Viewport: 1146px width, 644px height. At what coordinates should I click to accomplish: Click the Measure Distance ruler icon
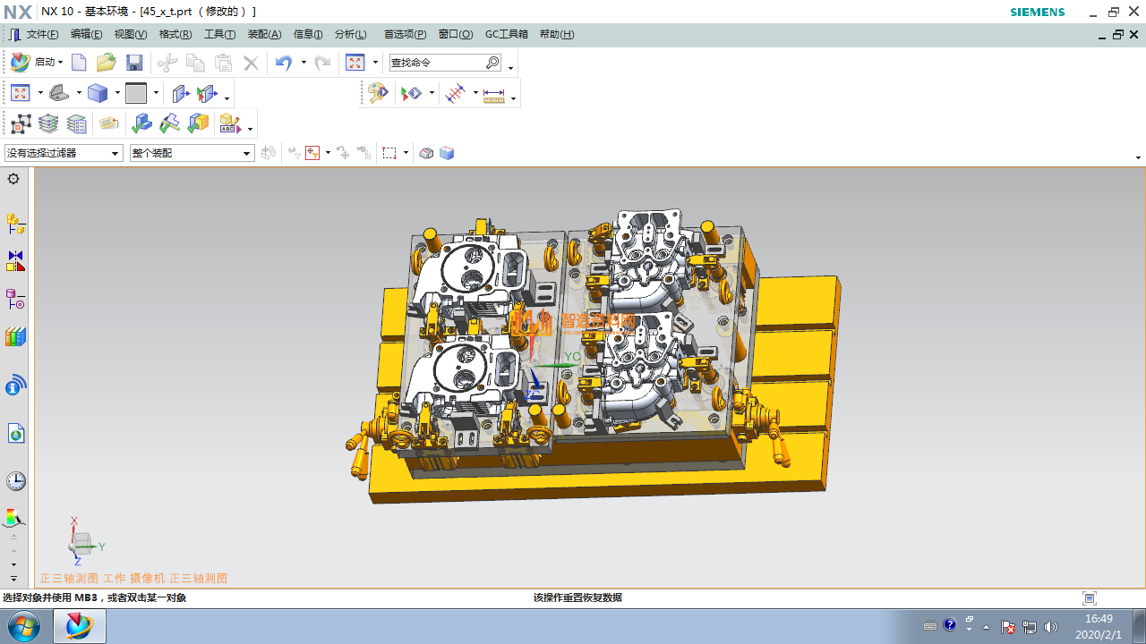493,94
